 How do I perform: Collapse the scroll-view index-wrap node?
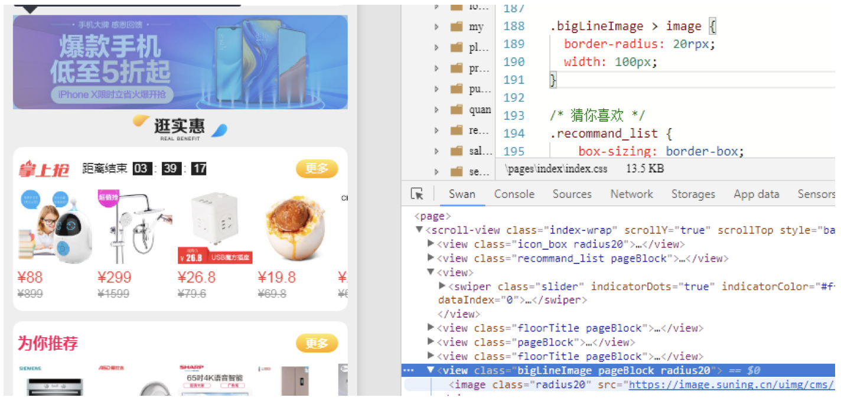[419, 230]
